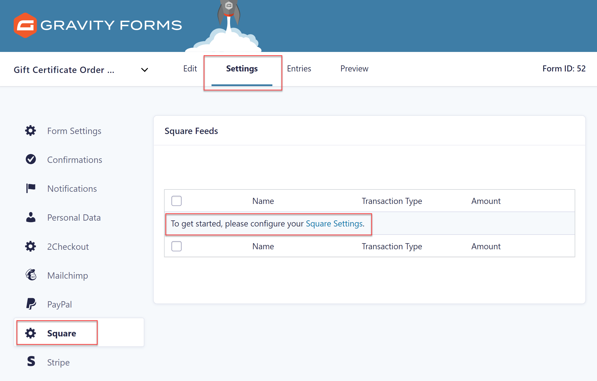
Task: Click the 2Checkout gear icon
Action: pos(31,246)
